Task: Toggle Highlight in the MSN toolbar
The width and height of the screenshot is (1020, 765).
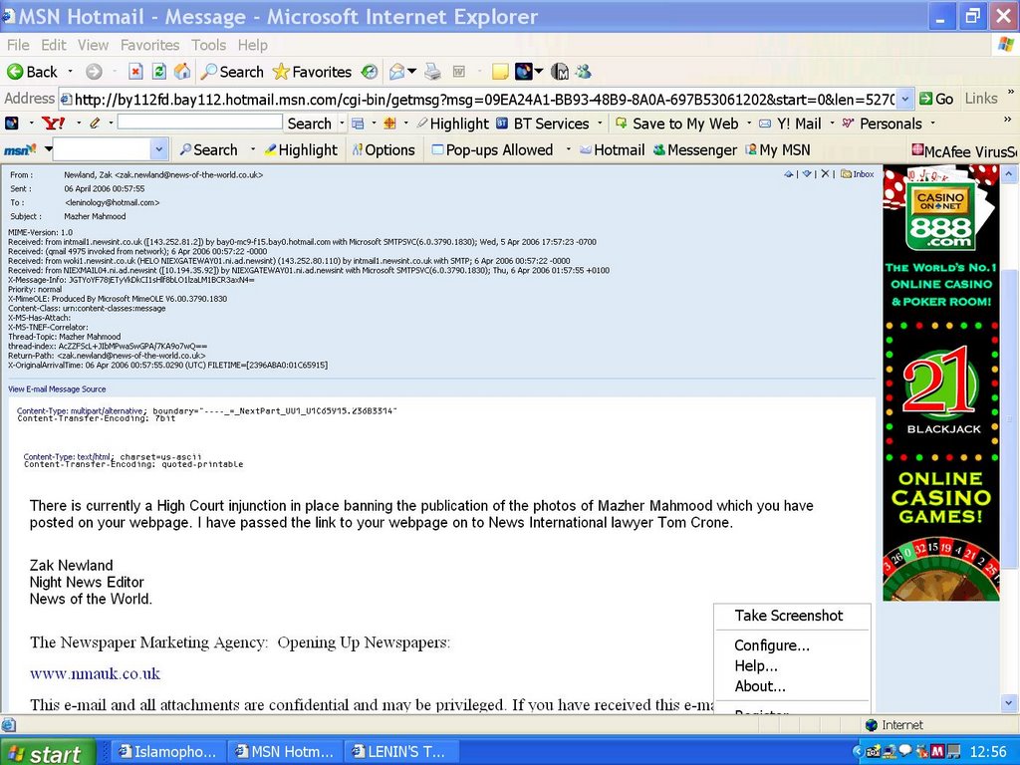Action: [x=300, y=149]
